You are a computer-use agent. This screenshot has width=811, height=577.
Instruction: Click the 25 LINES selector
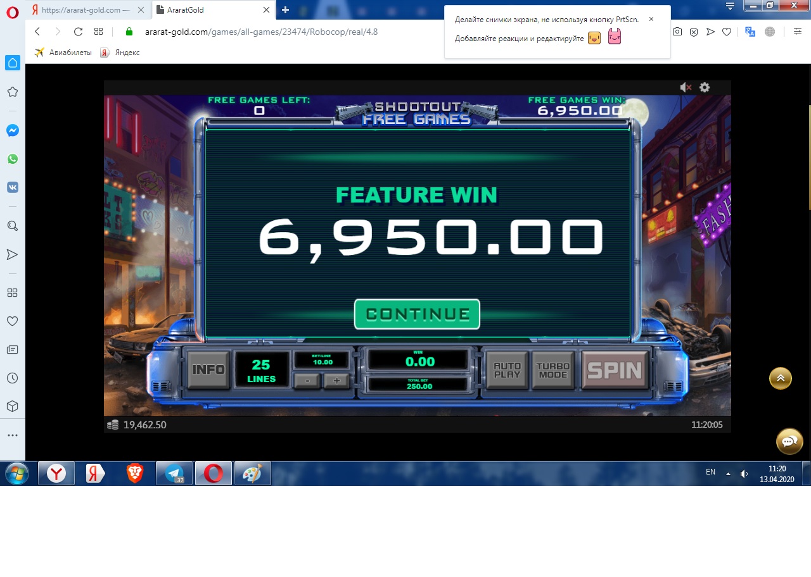click(x=262, y=371)
